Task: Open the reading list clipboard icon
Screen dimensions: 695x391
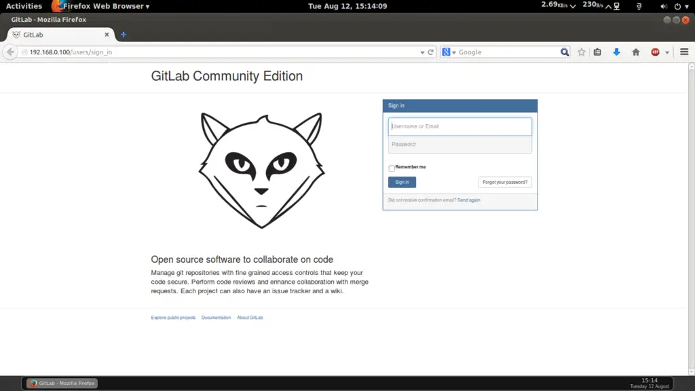Action: tap(597, 52)
